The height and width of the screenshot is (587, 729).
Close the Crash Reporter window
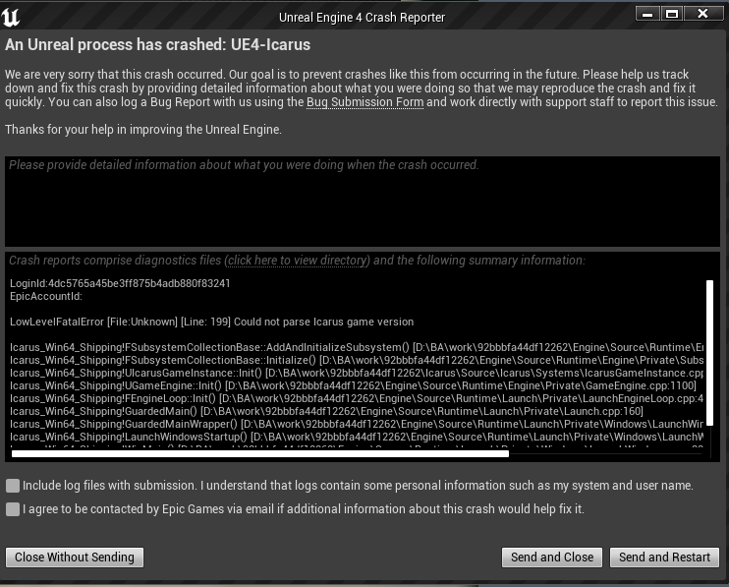703,14
